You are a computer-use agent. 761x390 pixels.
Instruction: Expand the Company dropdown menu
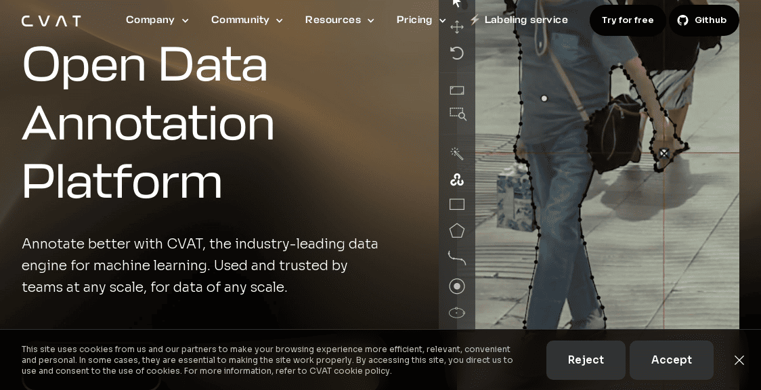tap(157, 20)
